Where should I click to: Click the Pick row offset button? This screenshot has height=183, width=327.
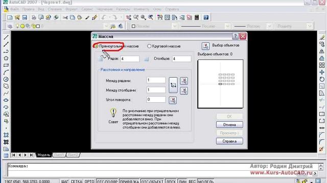pos(184,81)
